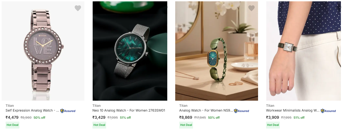
Task: Open Analog Watch - For Women NS9 link
Action: tap(206, 110)
